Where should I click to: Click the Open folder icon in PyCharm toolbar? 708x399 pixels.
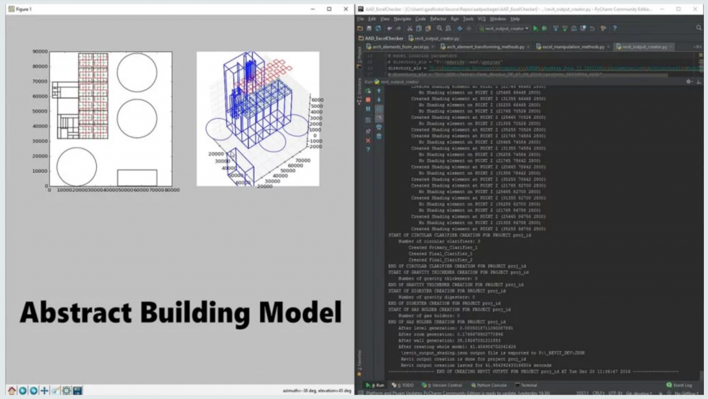(360, 28)
